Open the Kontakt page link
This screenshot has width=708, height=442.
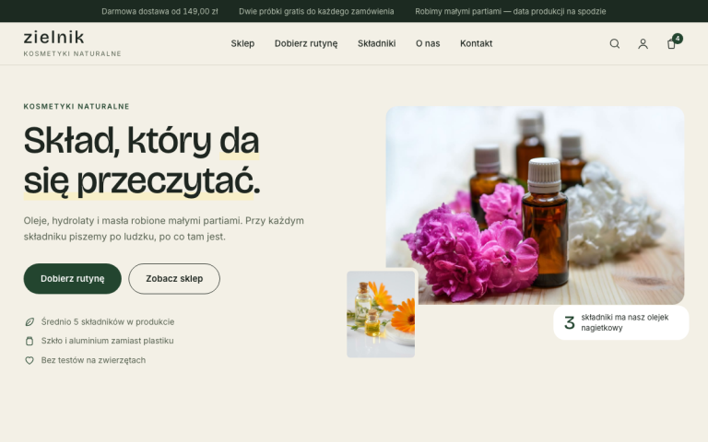[x=476, y=44]
